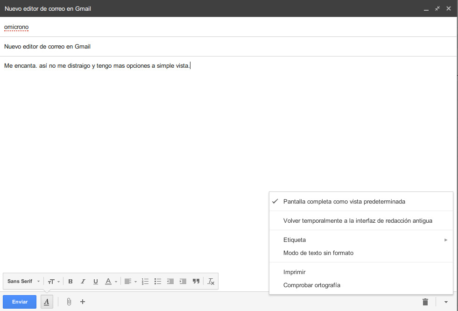Underline the selected text
This screenshot has height=311, width=458.
coord(96,281)
